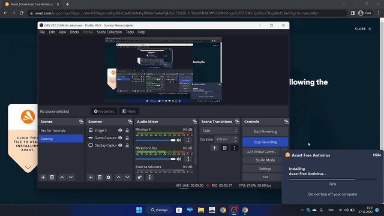Go back in Chrome browser
This screenshot has height=216, width=384.
(x=5, y=13)
